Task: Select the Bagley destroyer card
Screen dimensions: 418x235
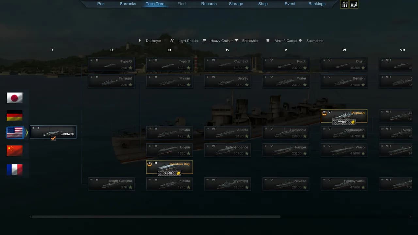Action: coord(228,82)
